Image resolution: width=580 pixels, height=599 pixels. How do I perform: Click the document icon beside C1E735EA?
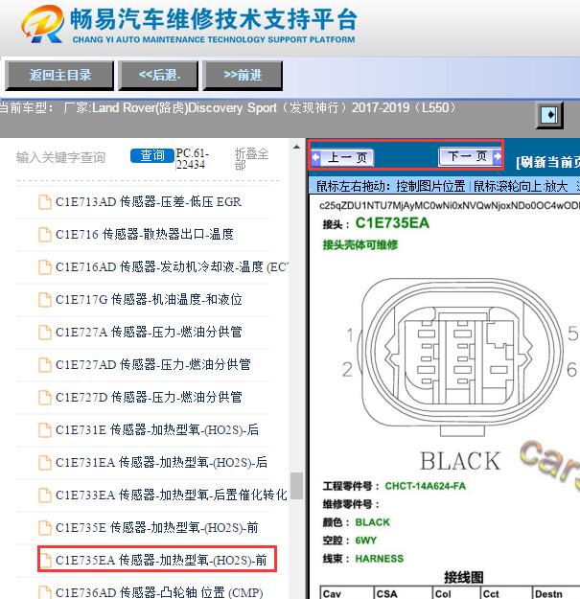click(x=45, y=561)
